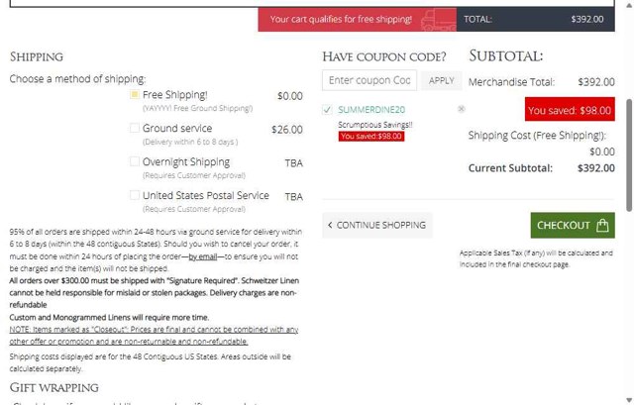
Task: Click the GIFT WRAPPING section heading
Action: 54,387
